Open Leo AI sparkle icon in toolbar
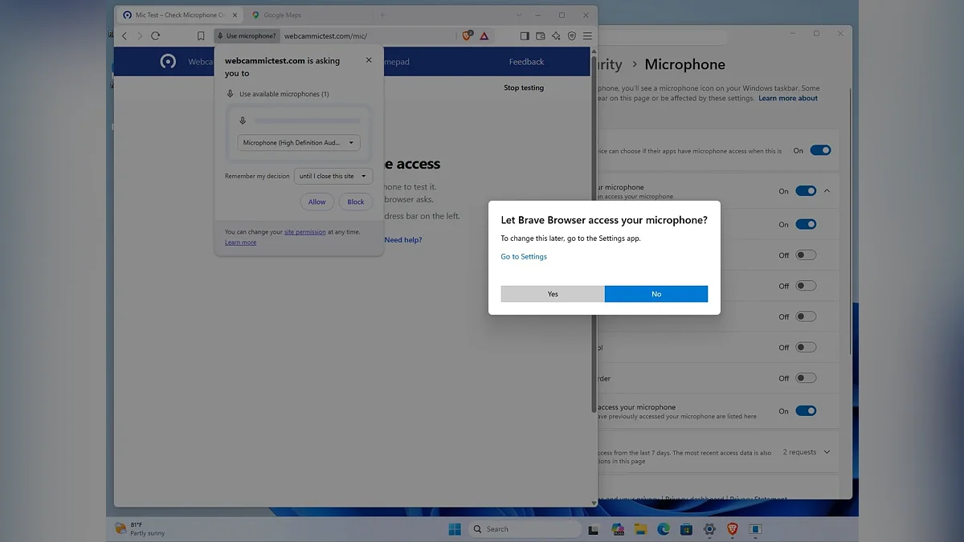 [556, 36]
